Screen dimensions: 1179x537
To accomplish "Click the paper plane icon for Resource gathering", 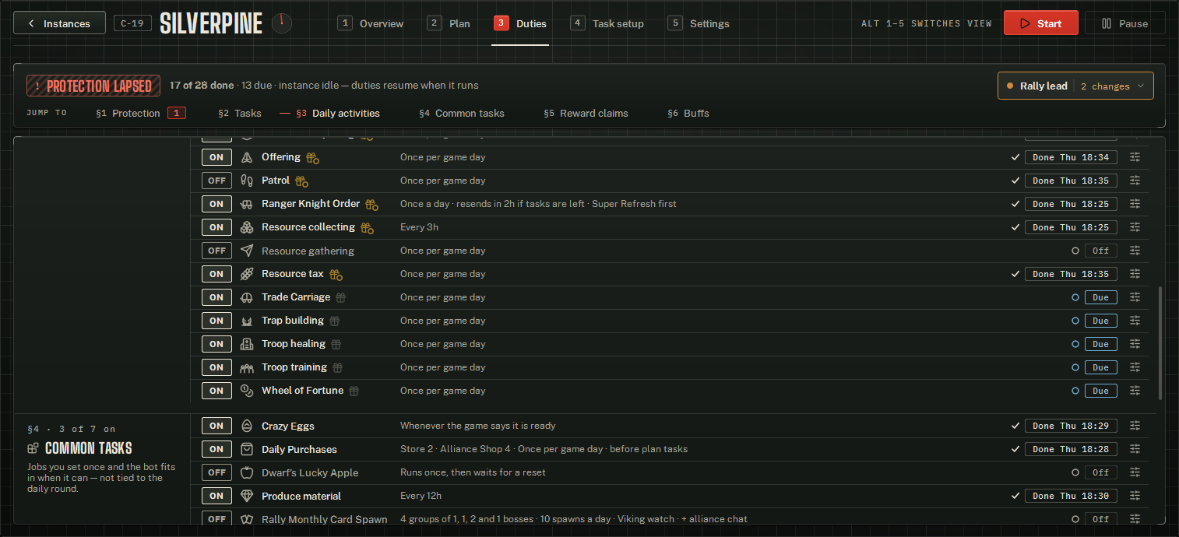I will [x=247, y=251].
